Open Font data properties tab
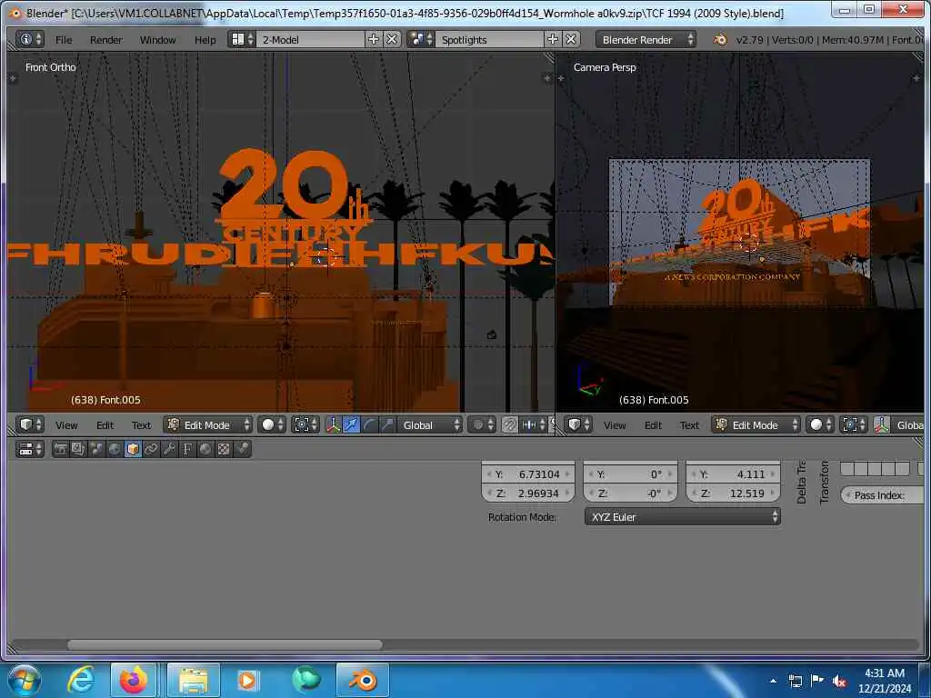 (x=187, y=449)
